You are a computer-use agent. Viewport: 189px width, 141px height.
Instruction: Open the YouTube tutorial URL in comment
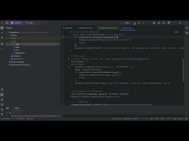(x=127, y=59)
